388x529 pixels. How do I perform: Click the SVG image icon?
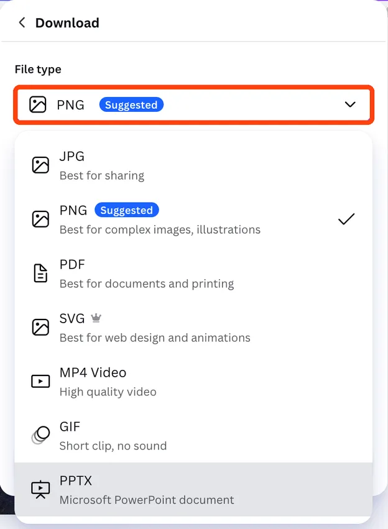click(x=40, y=327)
